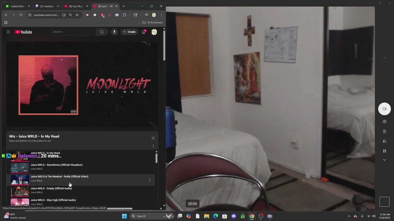Select whiteboard mode in Camera

click(x=384, y=142)
